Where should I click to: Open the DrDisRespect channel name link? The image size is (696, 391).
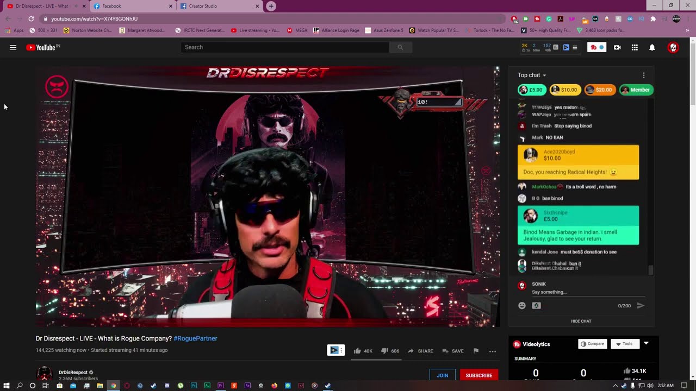(x=73, y=373)
